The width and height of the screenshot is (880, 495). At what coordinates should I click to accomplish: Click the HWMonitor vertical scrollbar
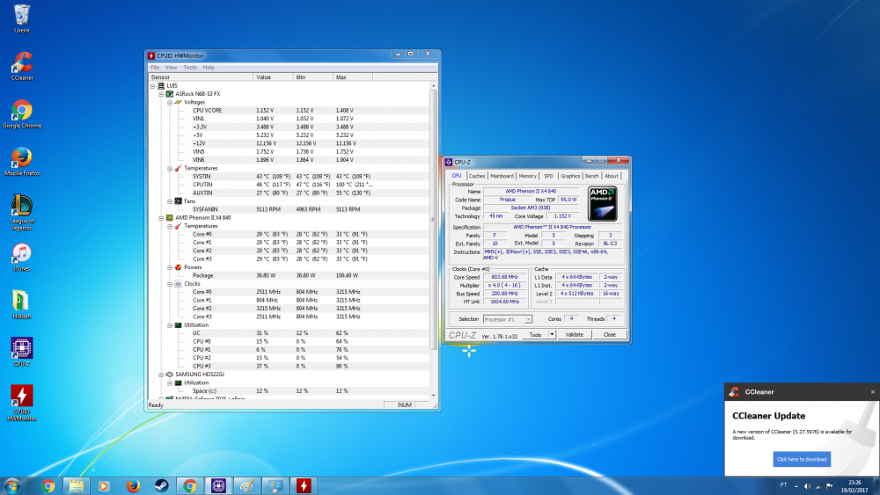click(x=431, y=220)
